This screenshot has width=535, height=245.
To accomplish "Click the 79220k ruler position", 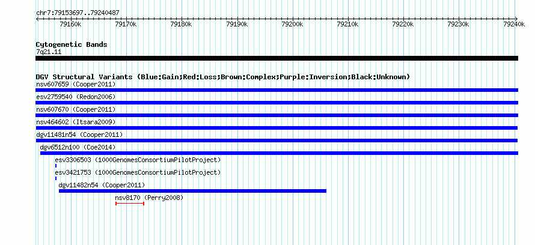I will point(403,24).
